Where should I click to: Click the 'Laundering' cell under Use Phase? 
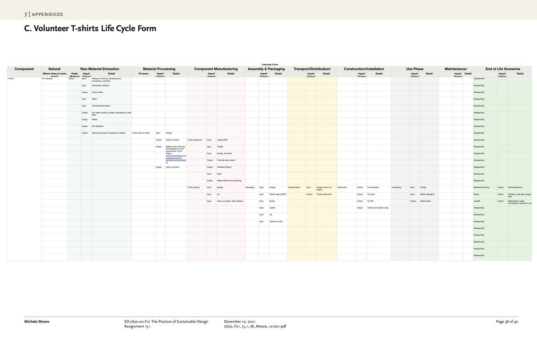click(396, 187)
